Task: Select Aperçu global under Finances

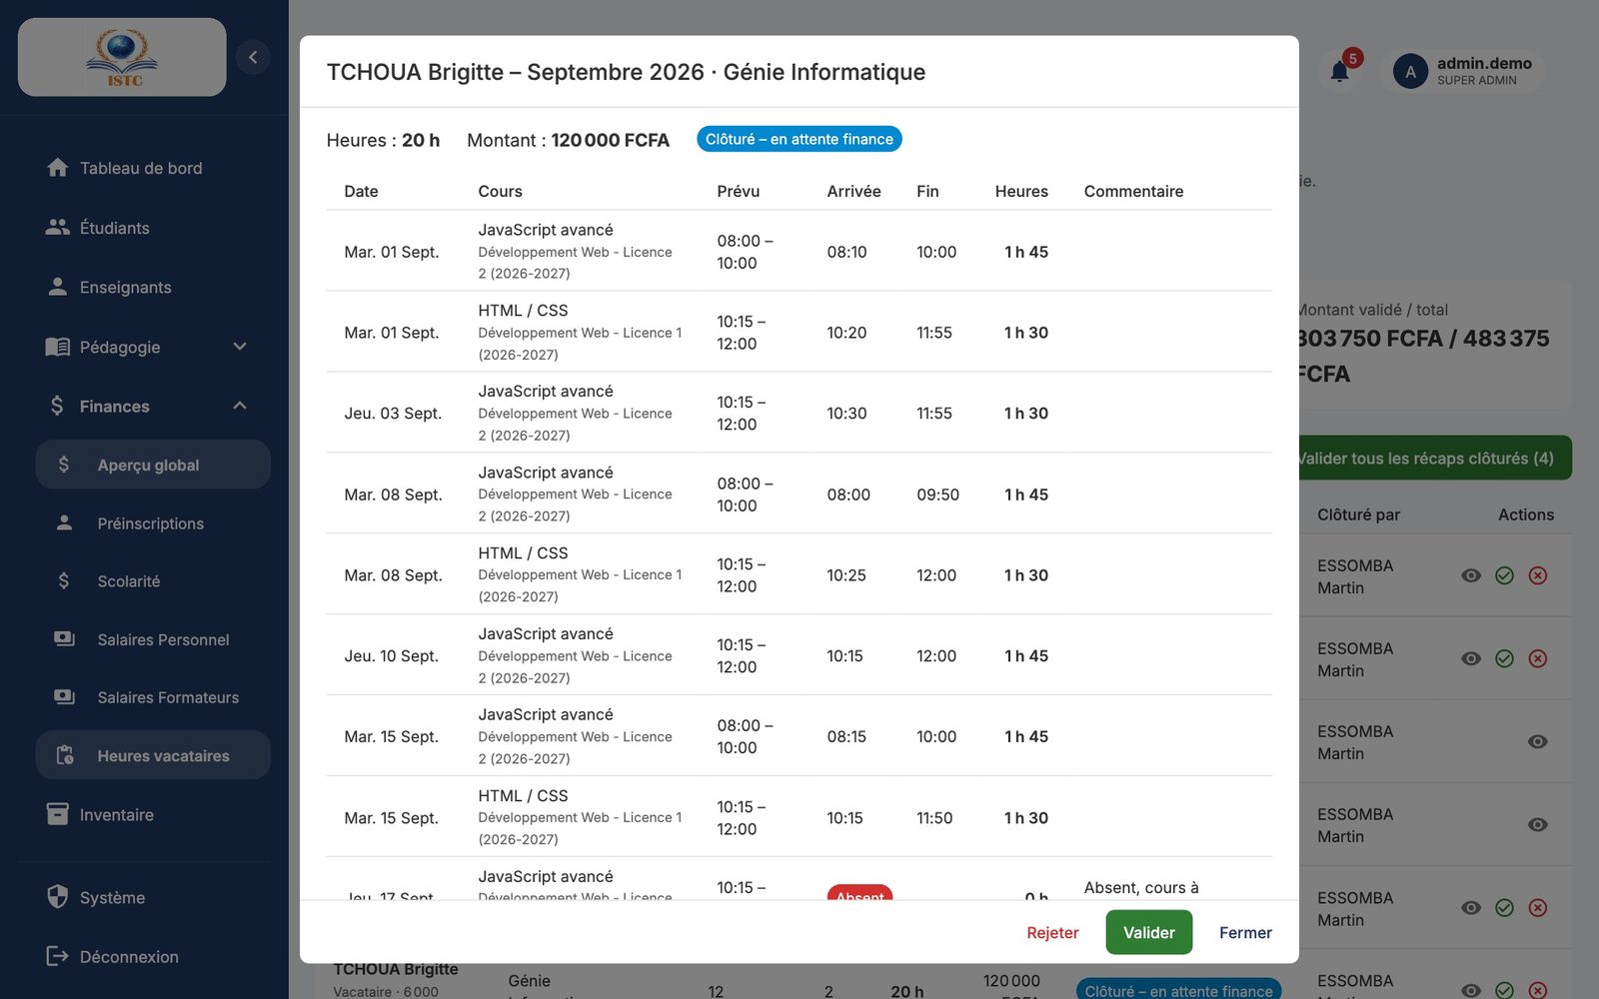Action: click(153, 465)
